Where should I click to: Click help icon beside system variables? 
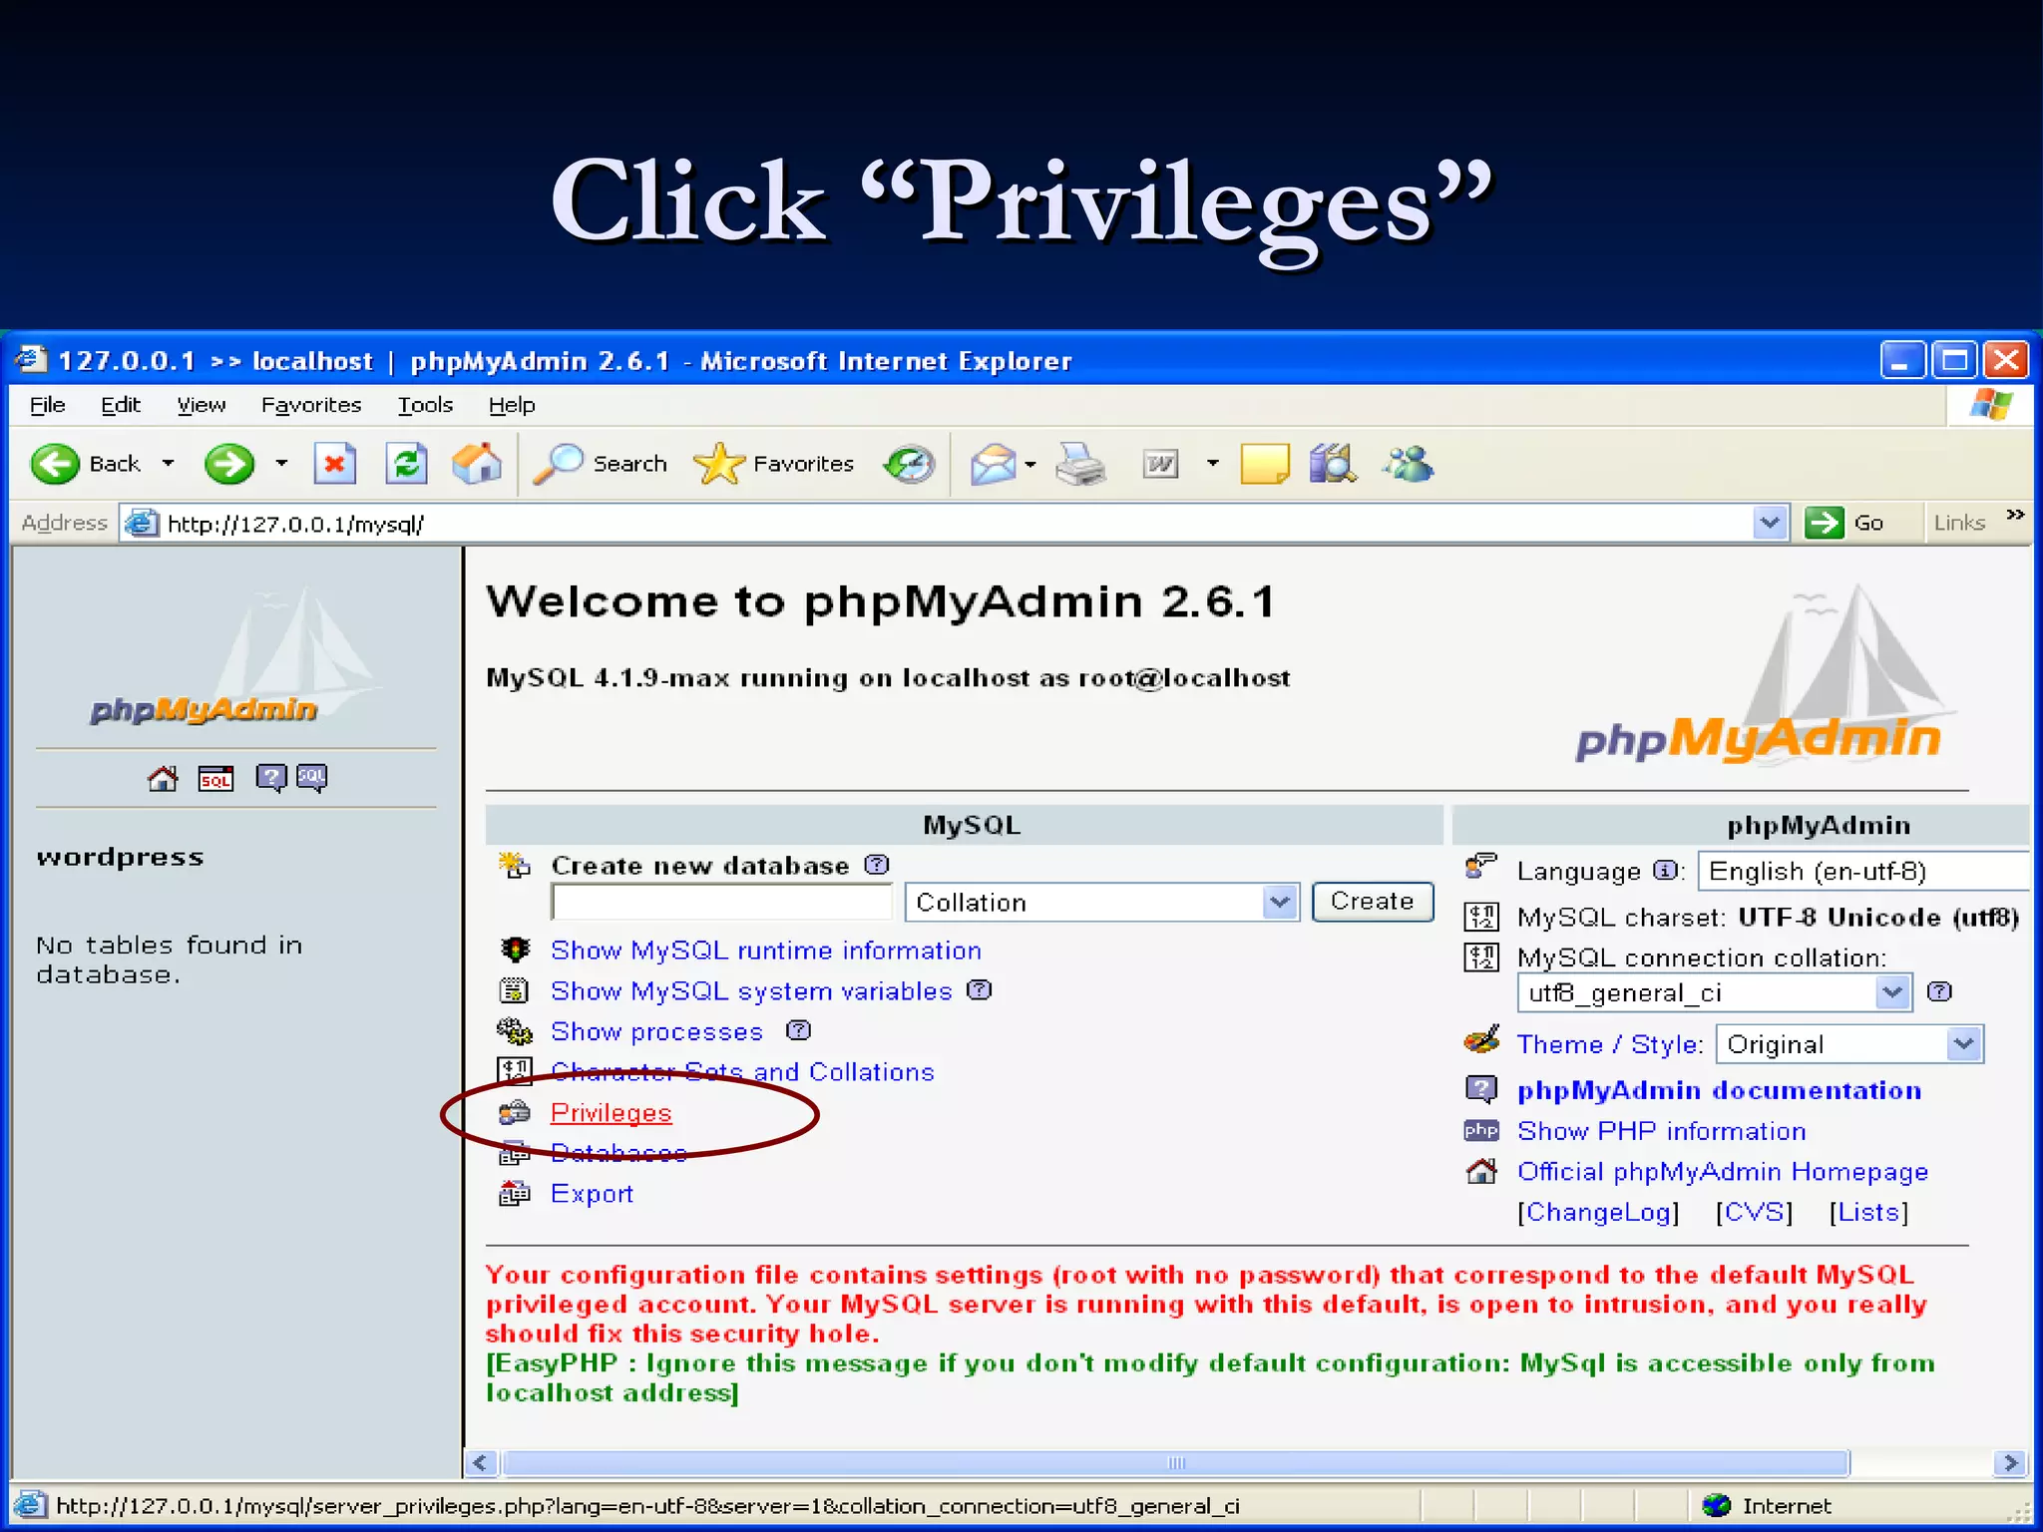click(x=980, y=990)
